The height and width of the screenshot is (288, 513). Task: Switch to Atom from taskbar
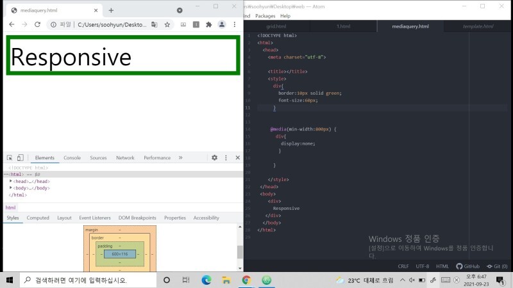pos(267,280)
